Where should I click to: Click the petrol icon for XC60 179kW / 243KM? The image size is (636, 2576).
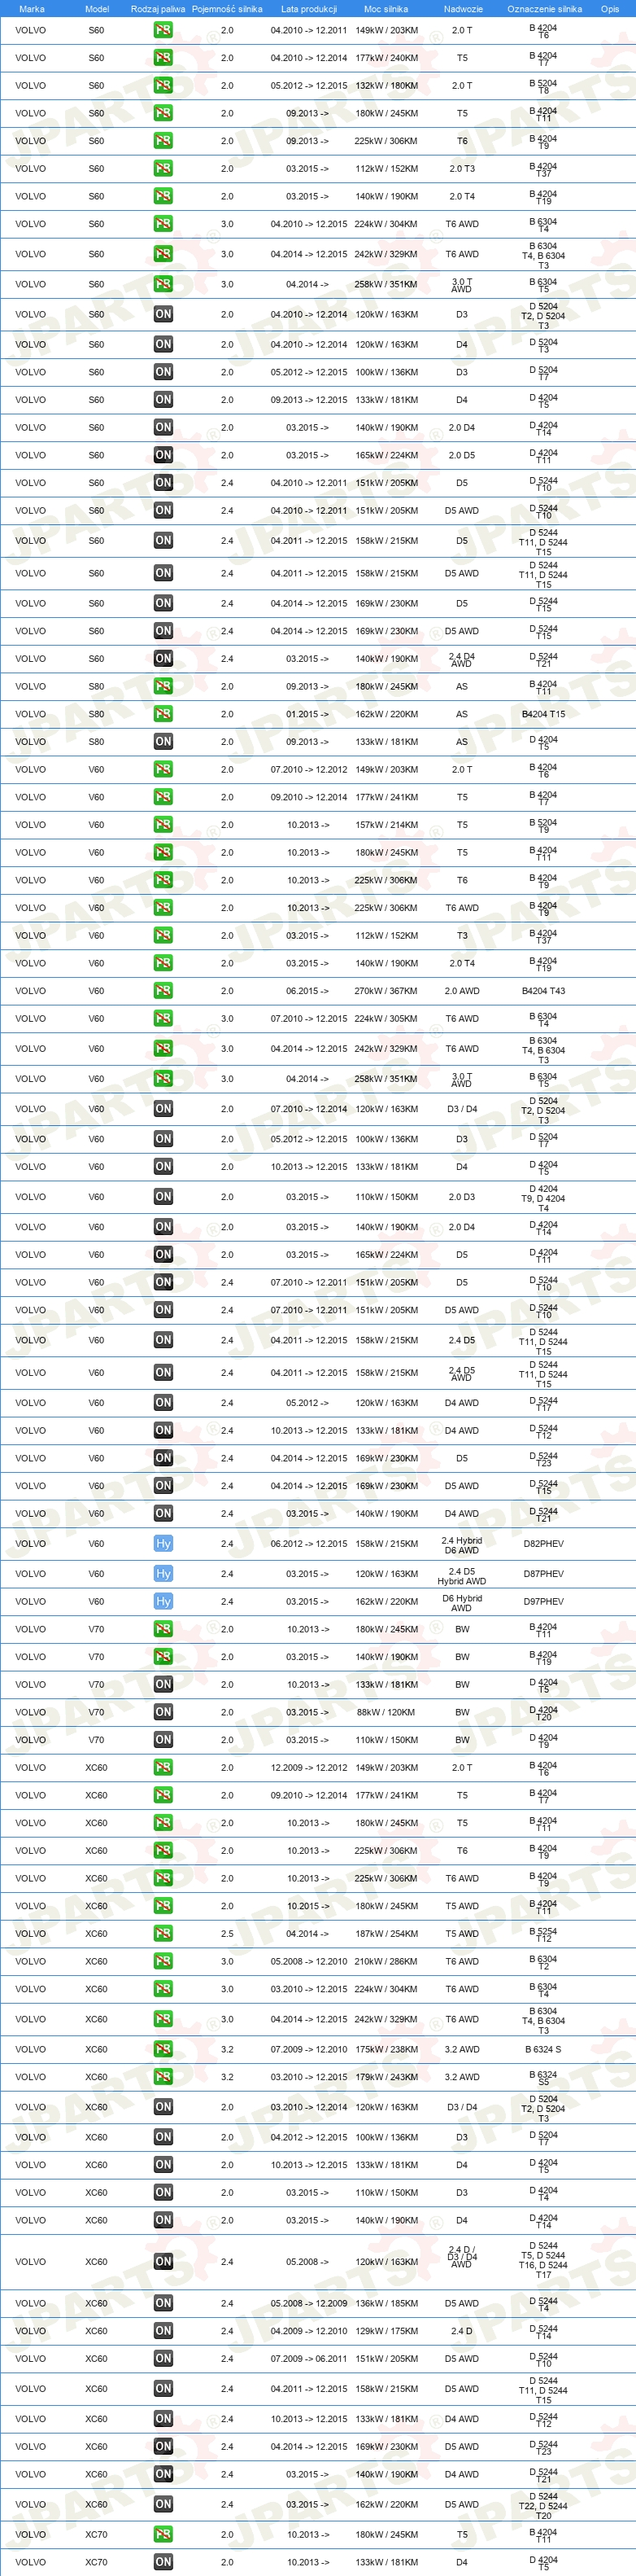pos(163,2077)
